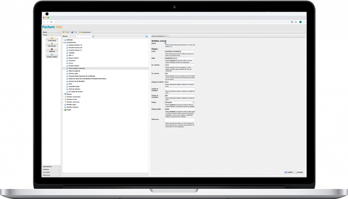This screenshot has width=348, height=199.
Task: Click the Visitar tienda sidebar icon
Action: (52, 39)
